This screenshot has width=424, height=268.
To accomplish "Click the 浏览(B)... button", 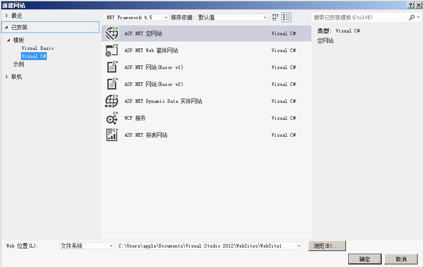I will [x=326, y=246].
